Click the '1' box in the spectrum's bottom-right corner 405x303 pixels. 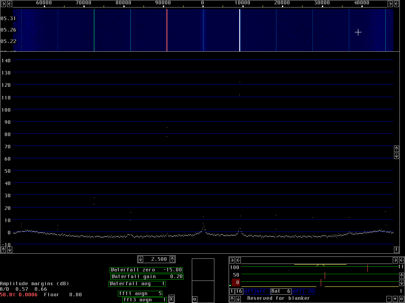click(396, 249)
